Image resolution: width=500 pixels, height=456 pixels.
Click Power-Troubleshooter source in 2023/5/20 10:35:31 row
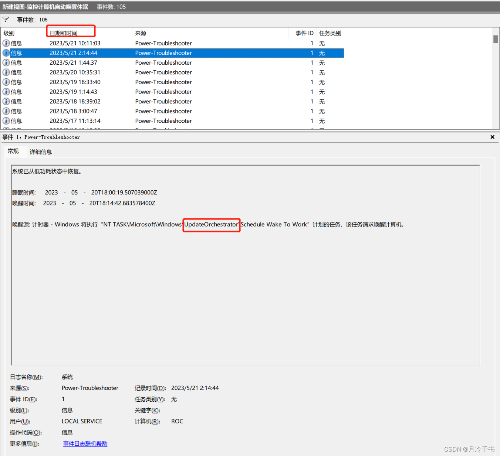click(163, 72)
